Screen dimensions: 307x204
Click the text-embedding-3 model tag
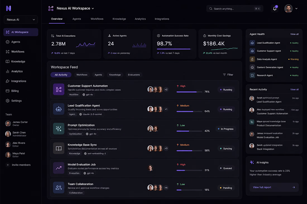[95, 153]
